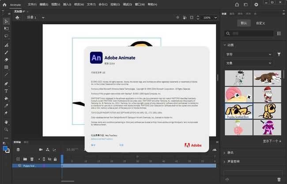Select the Free Transform tool

[x=6, y=29]
